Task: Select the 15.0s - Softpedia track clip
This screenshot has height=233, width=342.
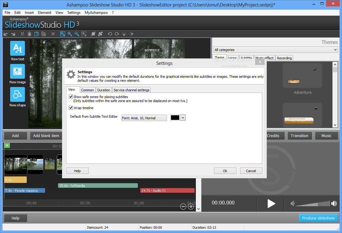Action: click(x=98, y=186)
